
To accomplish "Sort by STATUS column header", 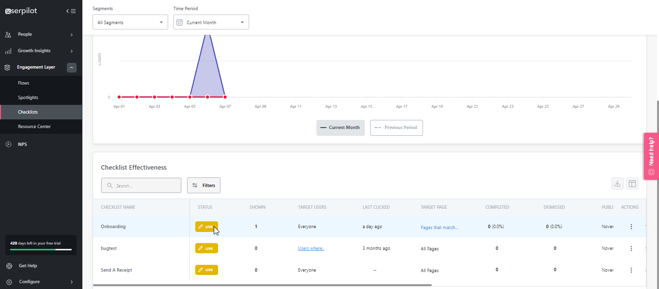I will (x=205, y=207).
